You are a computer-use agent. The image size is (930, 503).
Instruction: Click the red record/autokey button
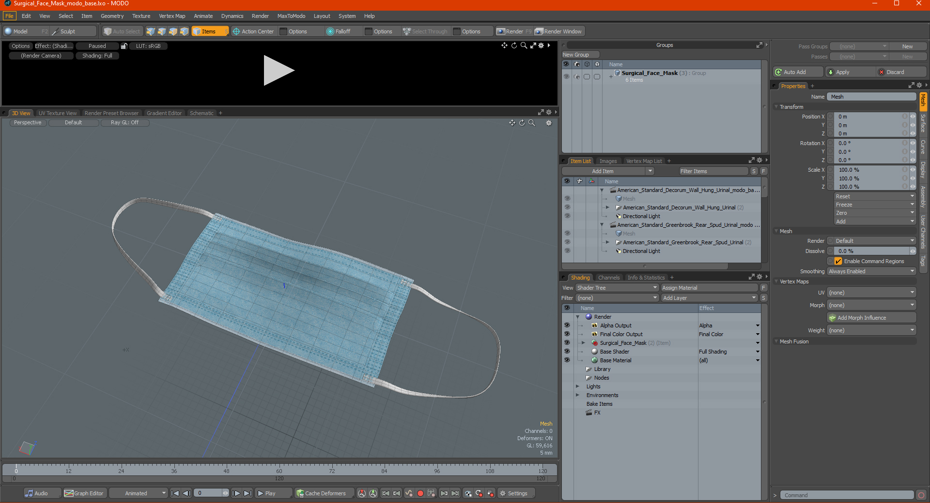[x=420, y=493]
